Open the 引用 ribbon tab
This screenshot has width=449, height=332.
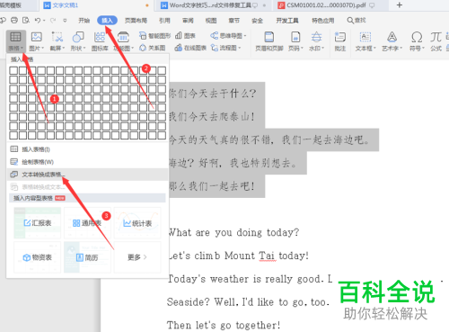coord(164,21)
